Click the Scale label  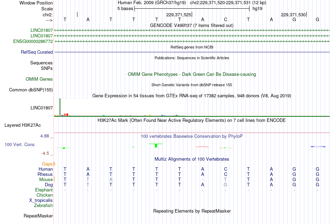[x=47, y=9]
